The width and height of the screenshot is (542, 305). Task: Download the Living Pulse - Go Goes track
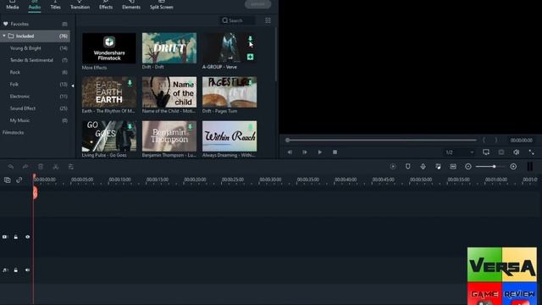click(x=130, y=127)
